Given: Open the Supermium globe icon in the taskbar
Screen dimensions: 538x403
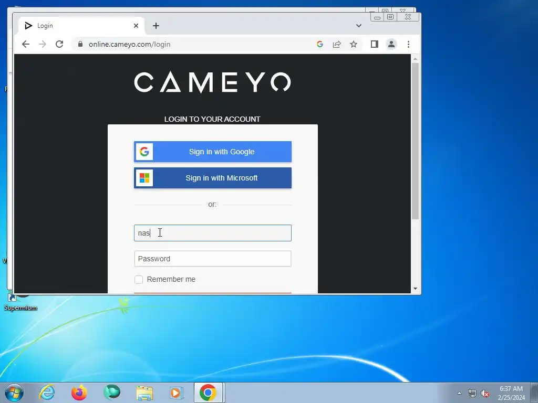Looking at the screenshot, I should point(112,393).
